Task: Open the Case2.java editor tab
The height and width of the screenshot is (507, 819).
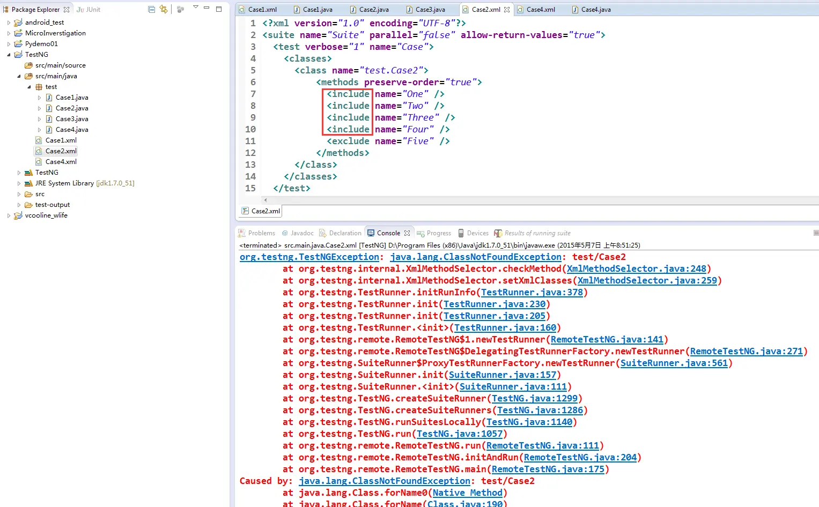Action: coord(369,10)
